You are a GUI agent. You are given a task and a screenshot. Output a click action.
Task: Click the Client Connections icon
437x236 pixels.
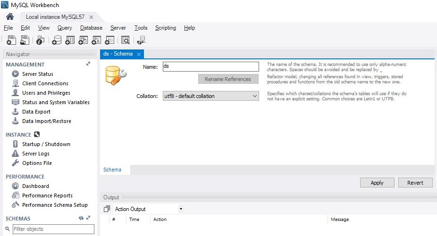pos(15,83)
